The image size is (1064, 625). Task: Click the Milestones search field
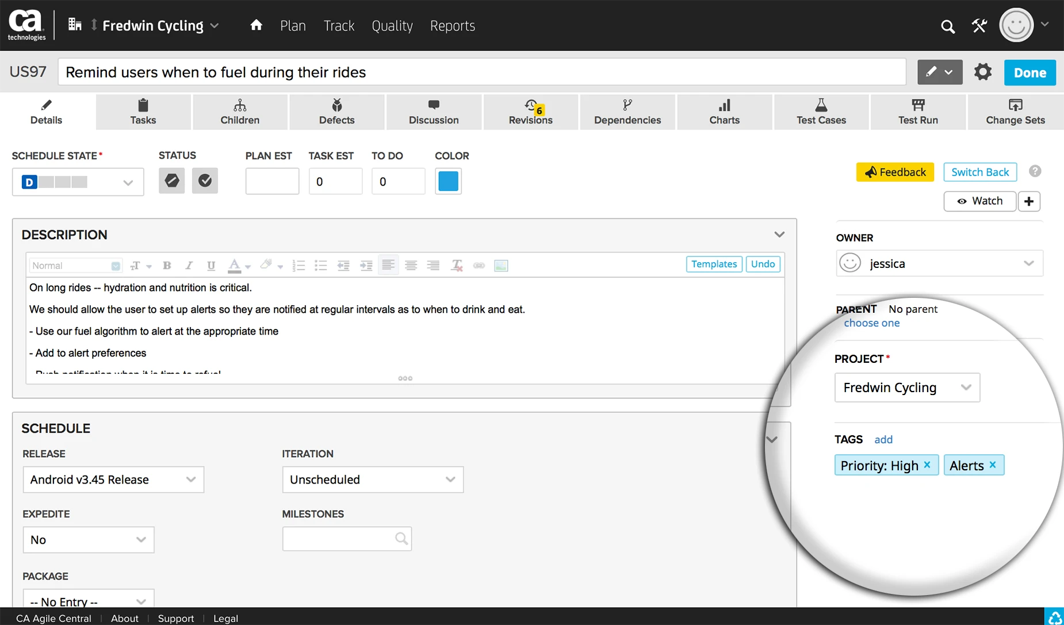point(347,539)
